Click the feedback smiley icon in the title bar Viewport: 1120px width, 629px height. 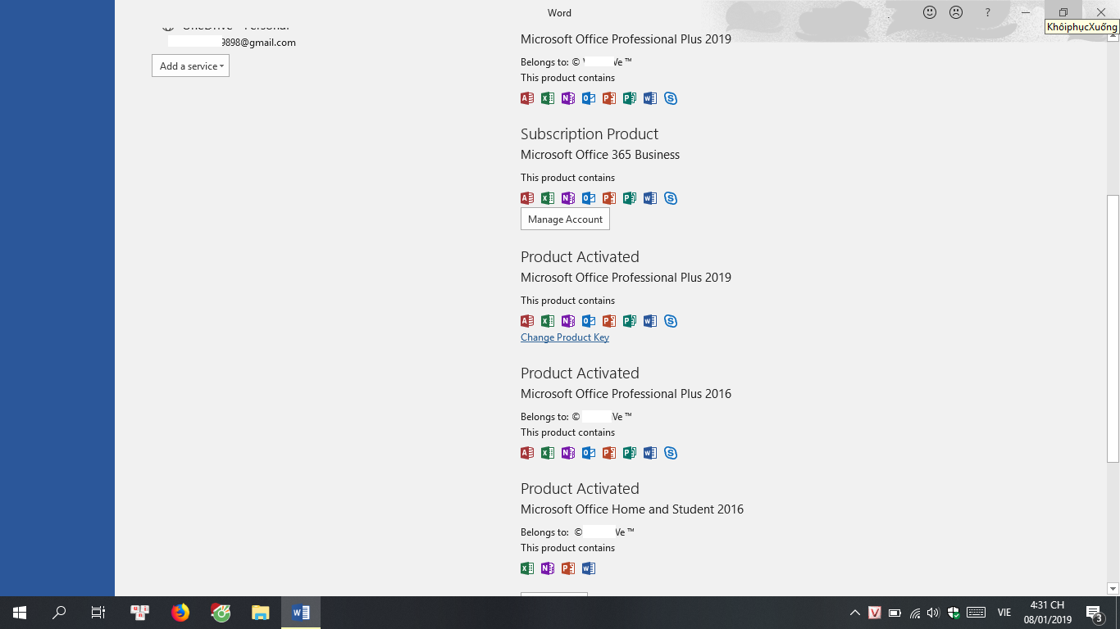929,12
